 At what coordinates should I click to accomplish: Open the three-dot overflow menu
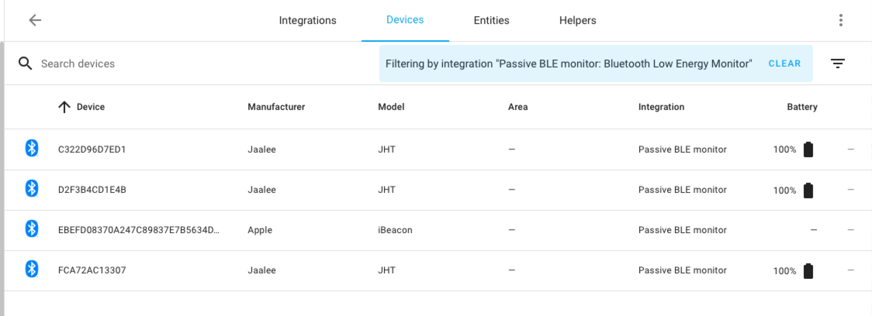pos(841,20)
